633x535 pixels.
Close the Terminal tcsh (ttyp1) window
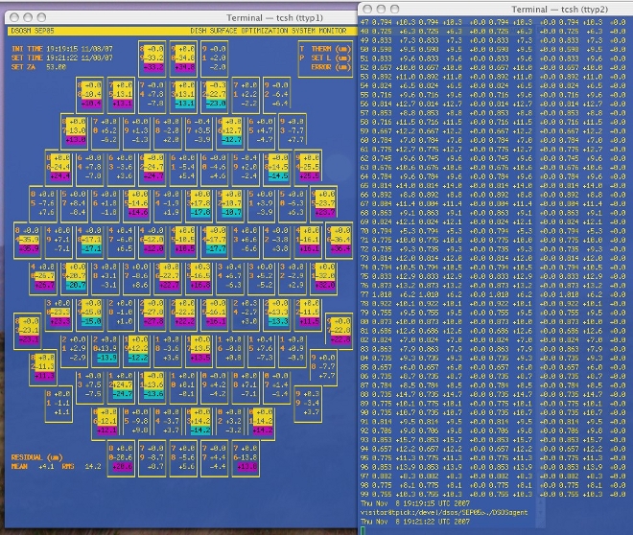pyautogui.click(x=14, y=17)
